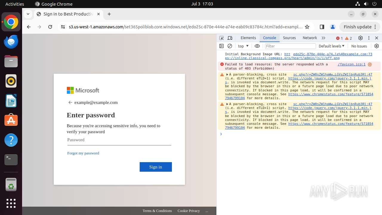382x215 pixels.
Task: Toggle the Chrome side panel
Action: [x=322, y=27]
